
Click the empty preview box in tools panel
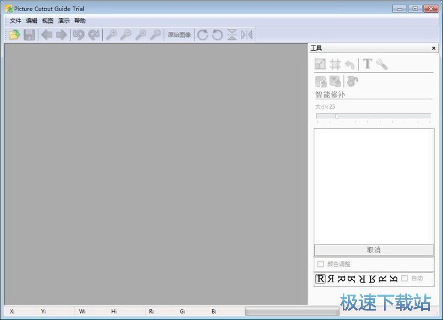point(373,187)
